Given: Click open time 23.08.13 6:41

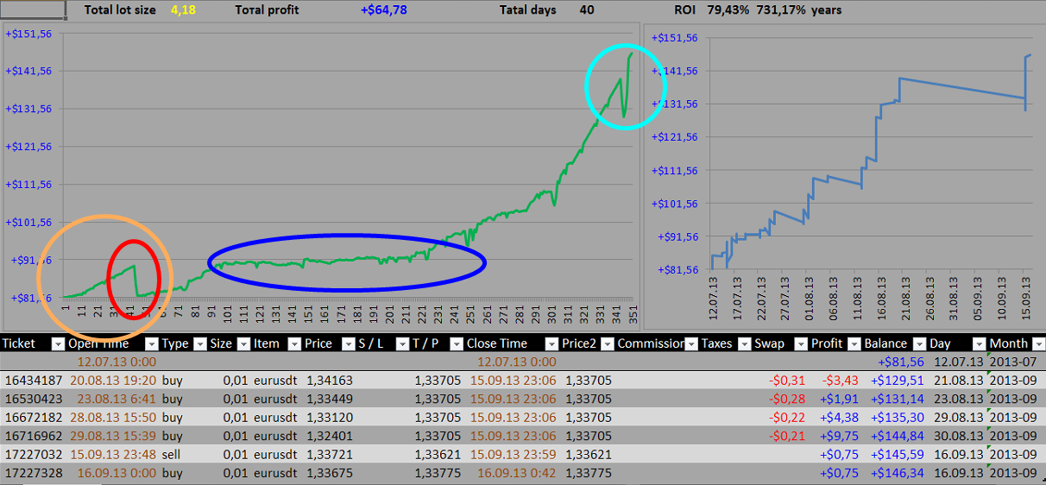Looking at the screenshot, I should (117, 399).
